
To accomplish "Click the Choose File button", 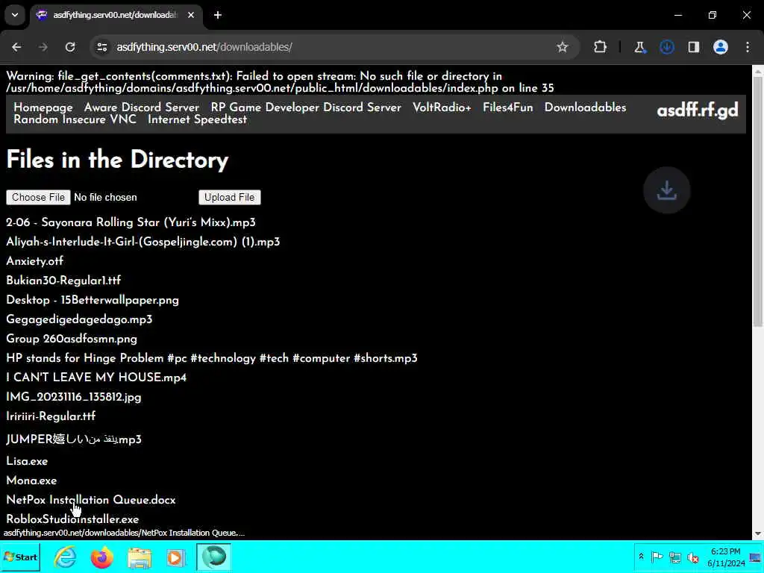I will click(x=39, y=197).
